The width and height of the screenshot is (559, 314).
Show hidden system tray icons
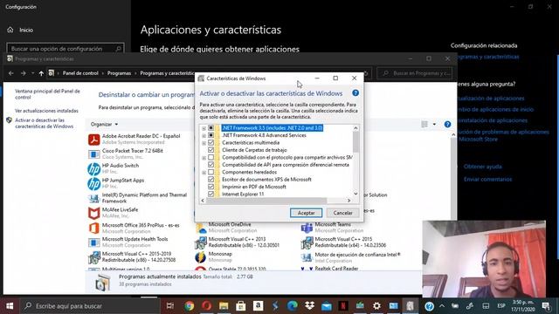(x=442, y=306)
